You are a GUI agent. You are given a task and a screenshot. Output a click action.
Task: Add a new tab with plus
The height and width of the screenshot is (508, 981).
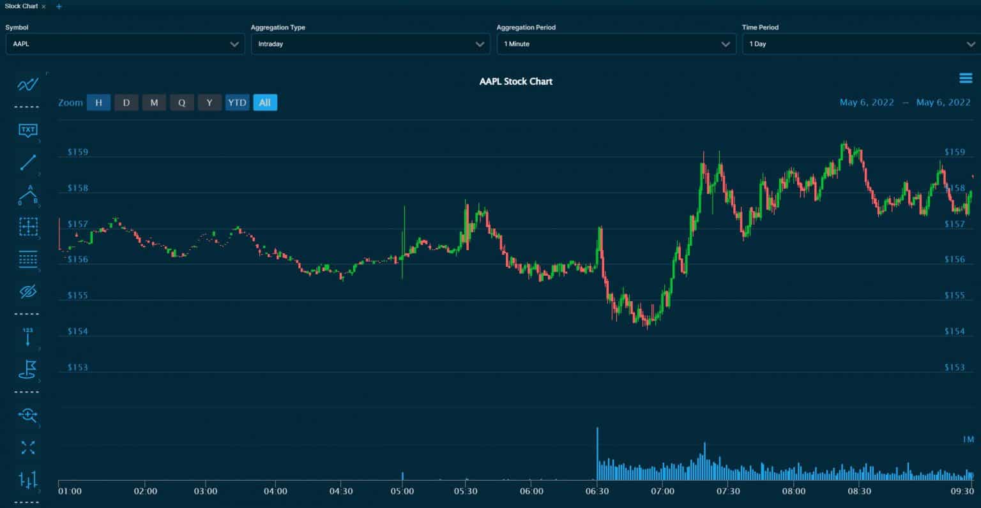pos(59,6)
